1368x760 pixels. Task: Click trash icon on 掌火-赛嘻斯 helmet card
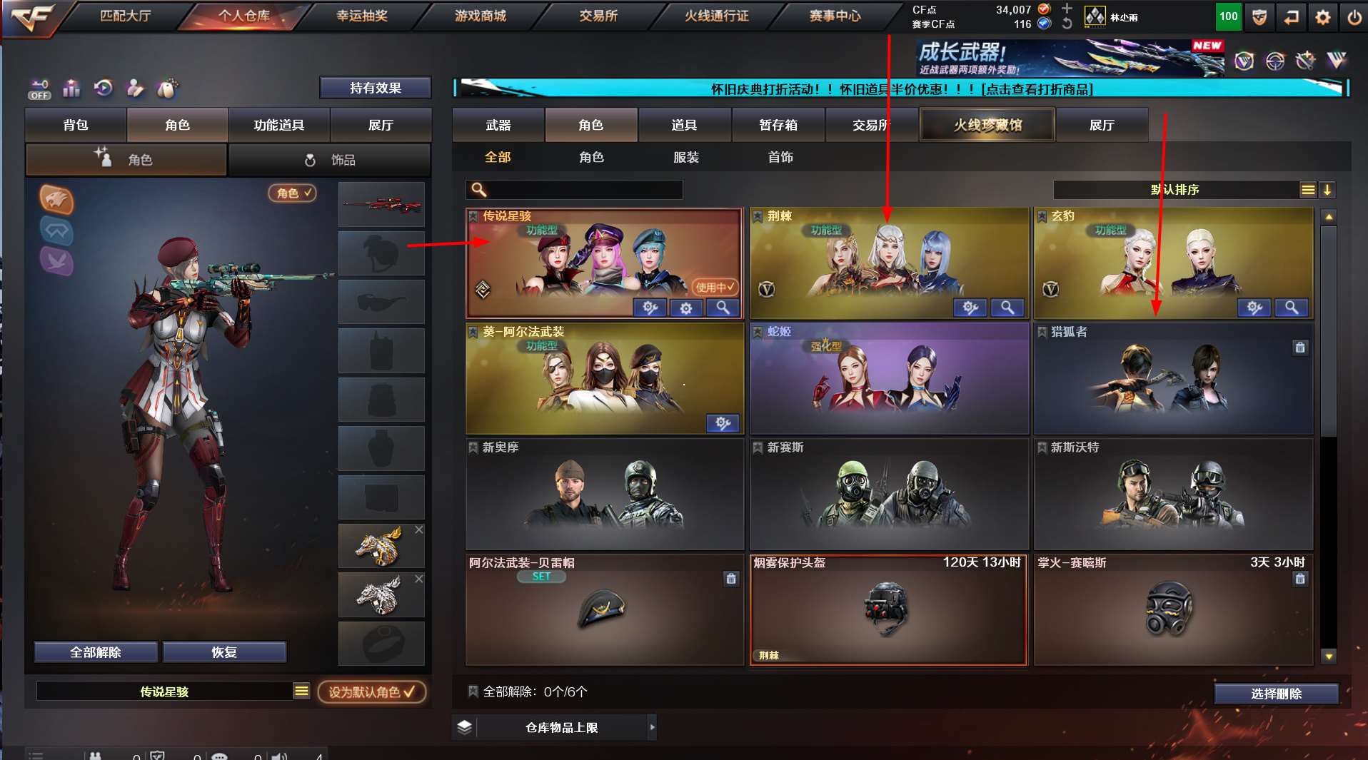pyautogui.click(x=1299, y=579)
